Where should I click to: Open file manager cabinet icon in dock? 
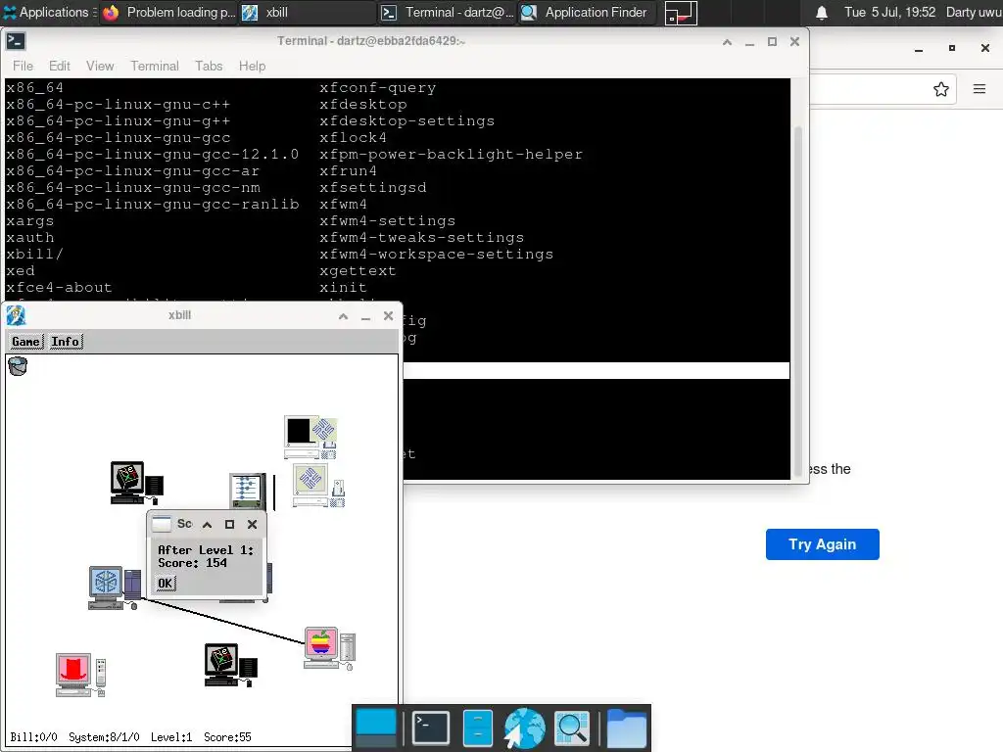click(x=478, y=728)
